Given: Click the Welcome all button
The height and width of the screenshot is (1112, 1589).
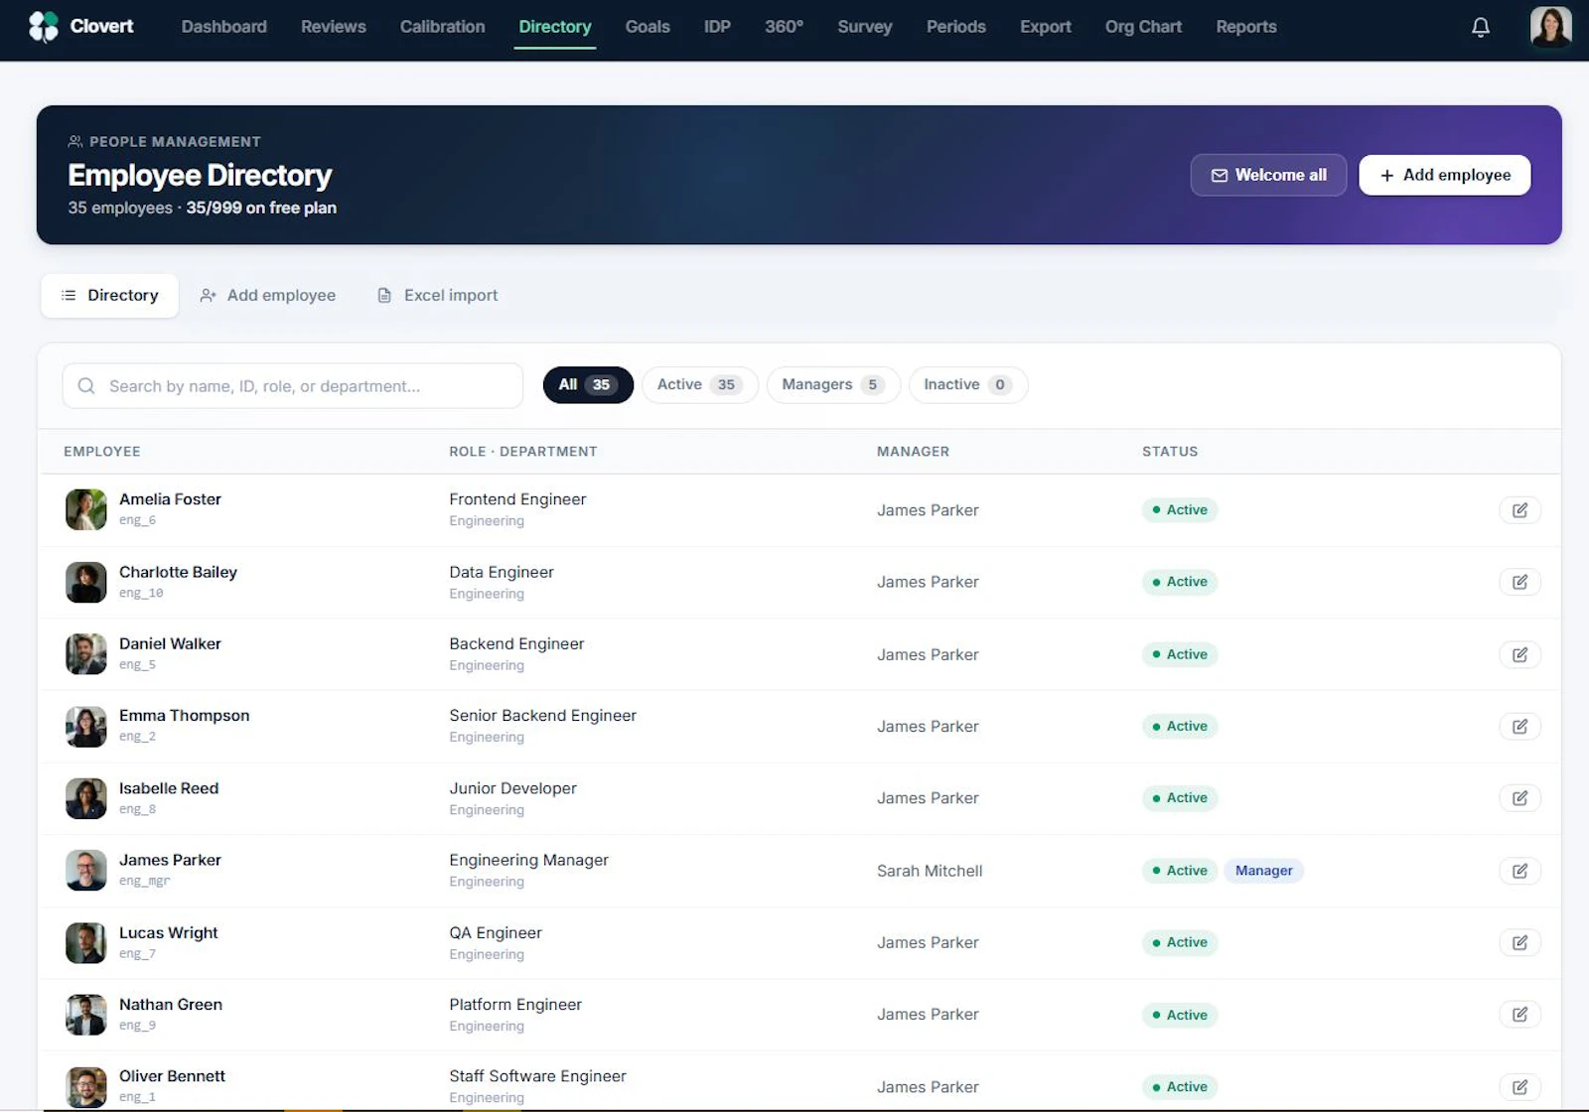Looking at the screenshot, I should click(1268, 175).
